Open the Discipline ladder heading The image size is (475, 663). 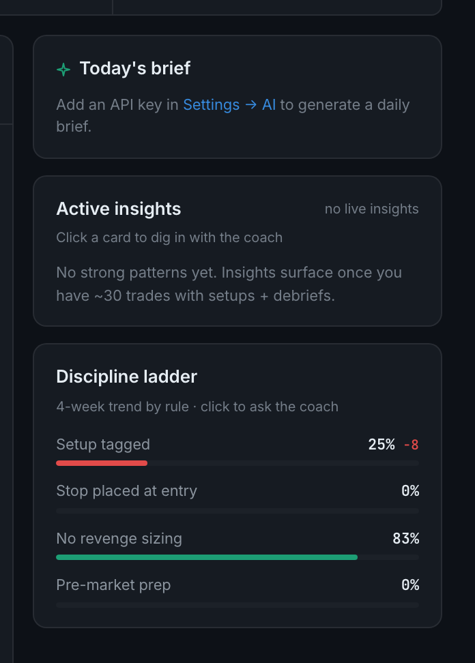(x=126, y=377)
